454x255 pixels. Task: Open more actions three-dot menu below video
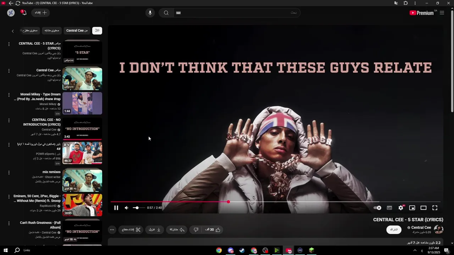tap(112, 229)
